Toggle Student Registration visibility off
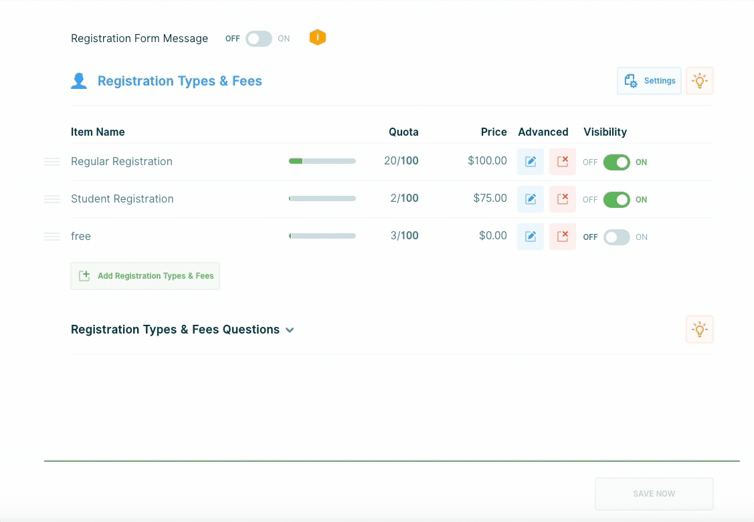Viewport: 754px width, 522px height. [x=616, y=200]
